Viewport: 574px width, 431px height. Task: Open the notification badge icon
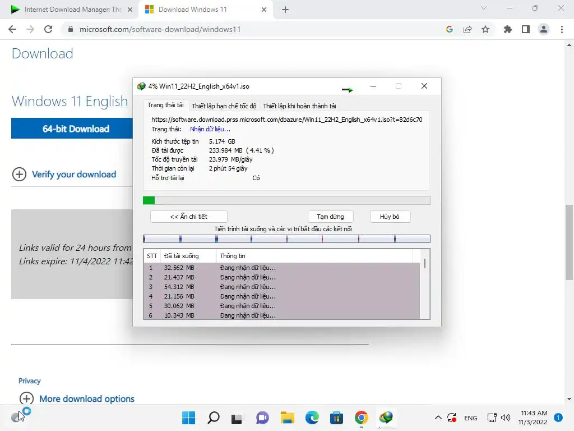[558, 418]
